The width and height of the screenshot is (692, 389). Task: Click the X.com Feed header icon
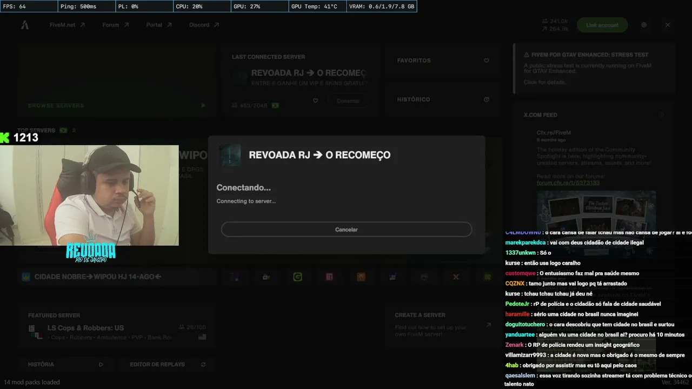click(661, 115)
